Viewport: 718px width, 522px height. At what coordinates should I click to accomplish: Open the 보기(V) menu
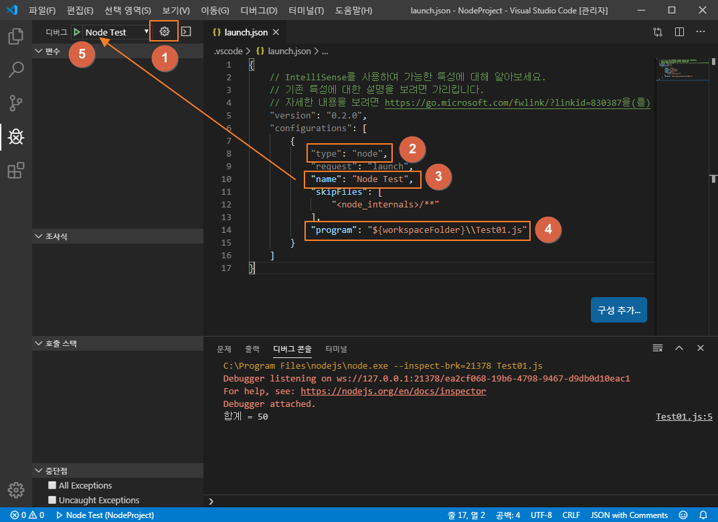tap(176, 10)
